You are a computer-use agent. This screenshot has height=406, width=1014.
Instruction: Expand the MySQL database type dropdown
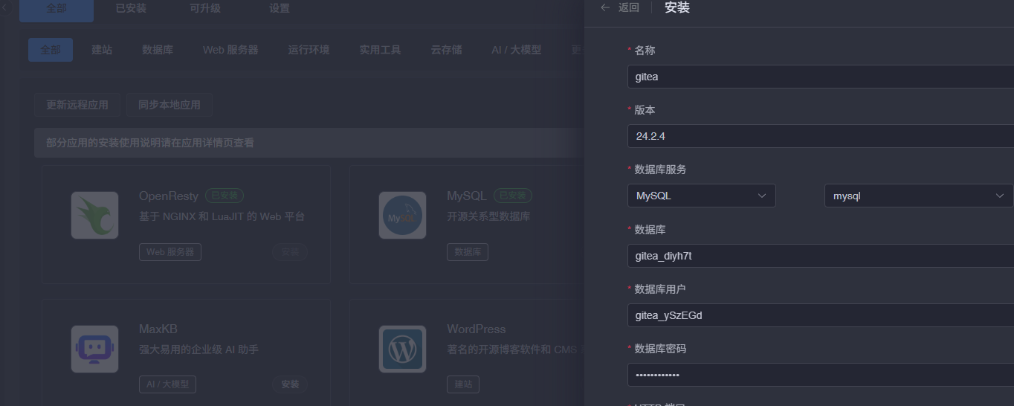pos(702,196)
